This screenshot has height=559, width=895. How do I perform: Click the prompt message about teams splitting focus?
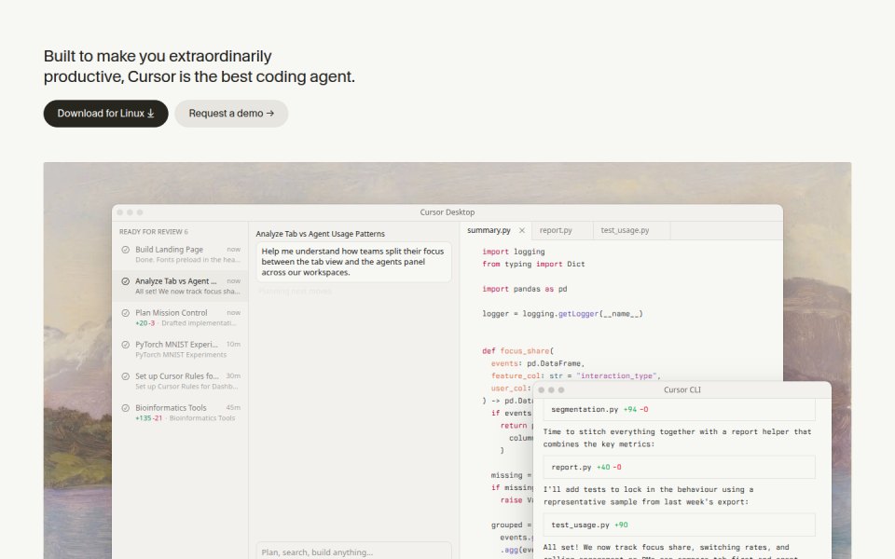point(353,262)
